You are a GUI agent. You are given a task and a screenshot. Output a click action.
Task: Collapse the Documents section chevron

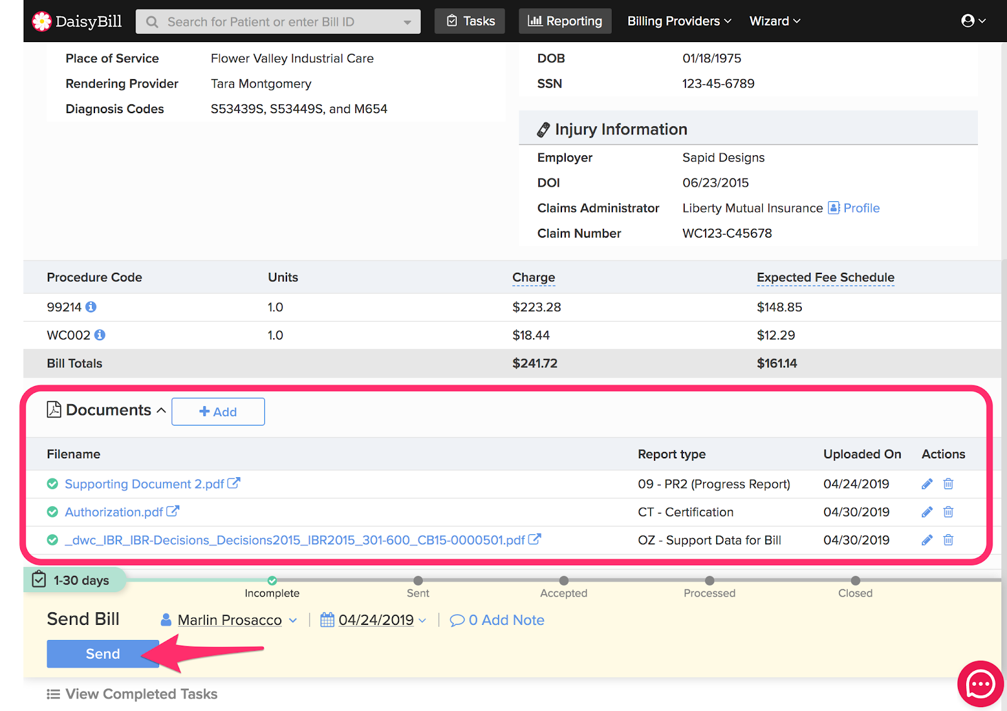[161, 411]
